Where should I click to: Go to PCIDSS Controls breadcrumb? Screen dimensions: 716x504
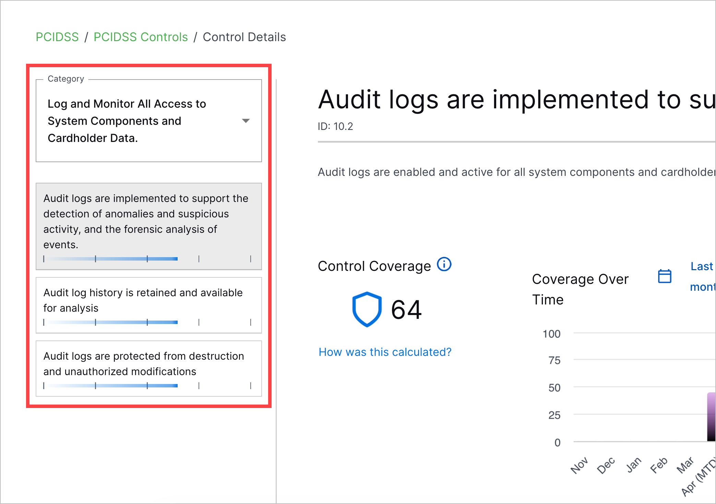[x=141, y=37]
